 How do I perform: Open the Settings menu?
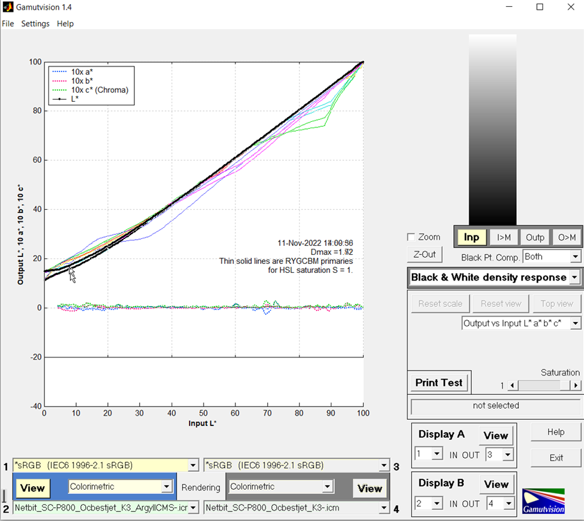[35, 24]
